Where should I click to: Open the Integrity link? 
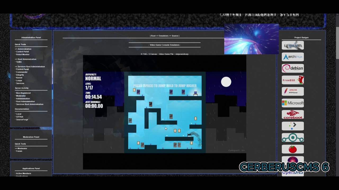click(x=20, y=75)
